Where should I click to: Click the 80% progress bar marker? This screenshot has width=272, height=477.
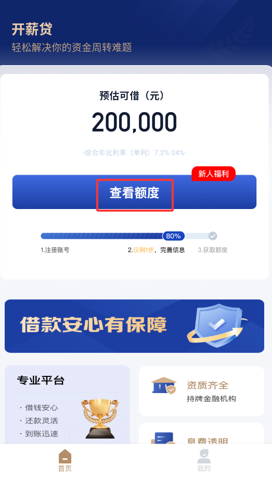coord(173,236)
